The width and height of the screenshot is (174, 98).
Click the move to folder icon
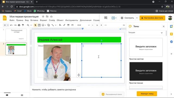47,17
